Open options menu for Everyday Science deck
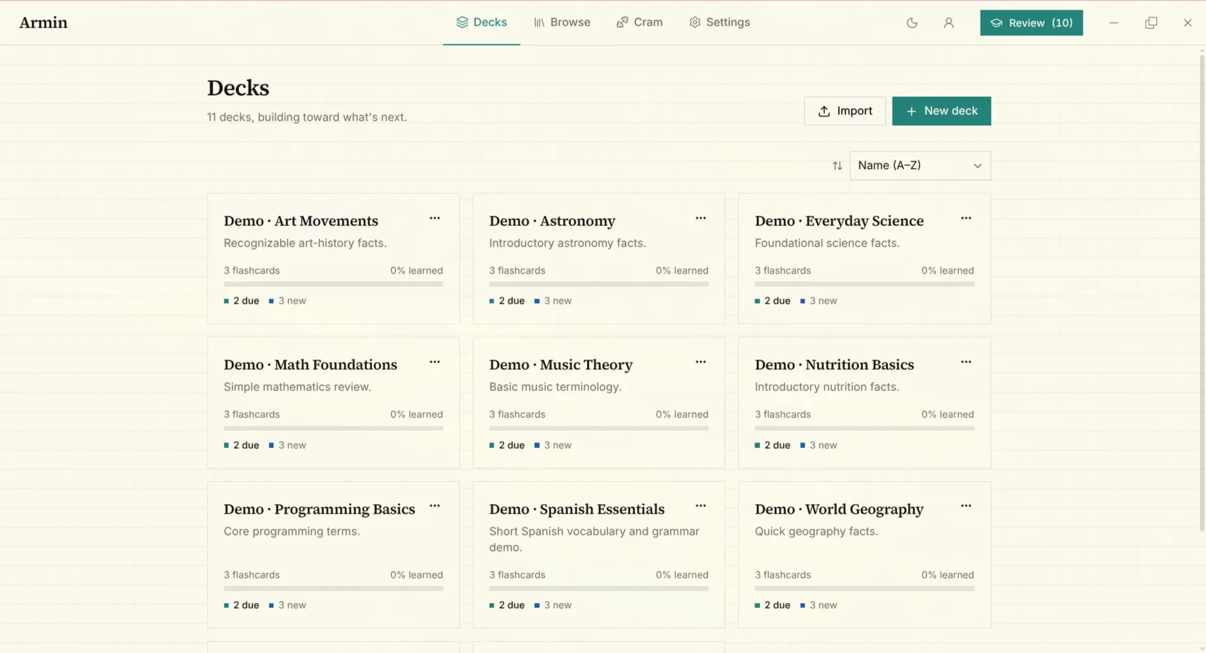The image size is (1206, 653). [966, 218]
